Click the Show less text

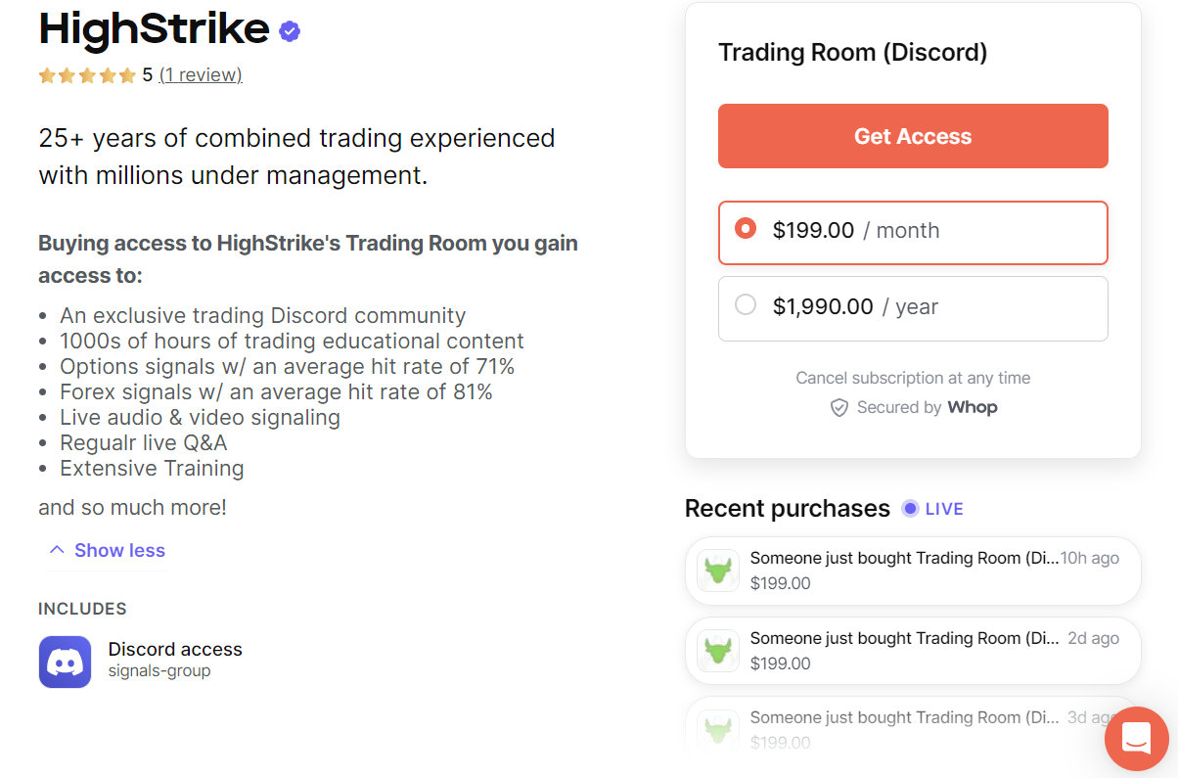[119, 550]
